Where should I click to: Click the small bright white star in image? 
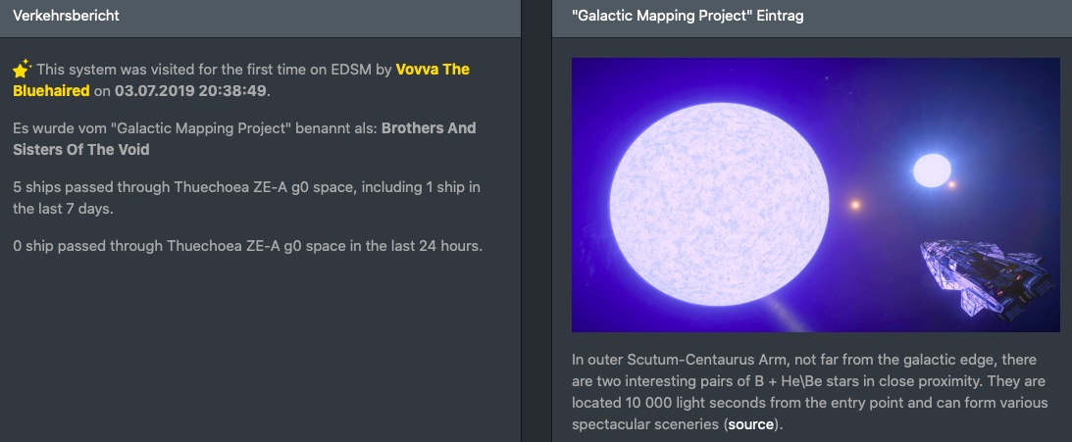[x=931, y=171]
